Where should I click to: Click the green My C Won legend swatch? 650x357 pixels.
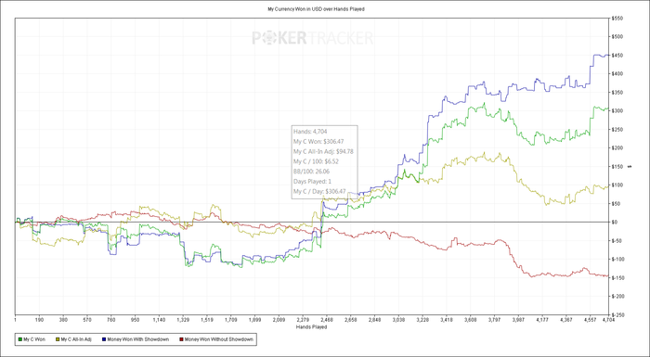tap(20, 339)
